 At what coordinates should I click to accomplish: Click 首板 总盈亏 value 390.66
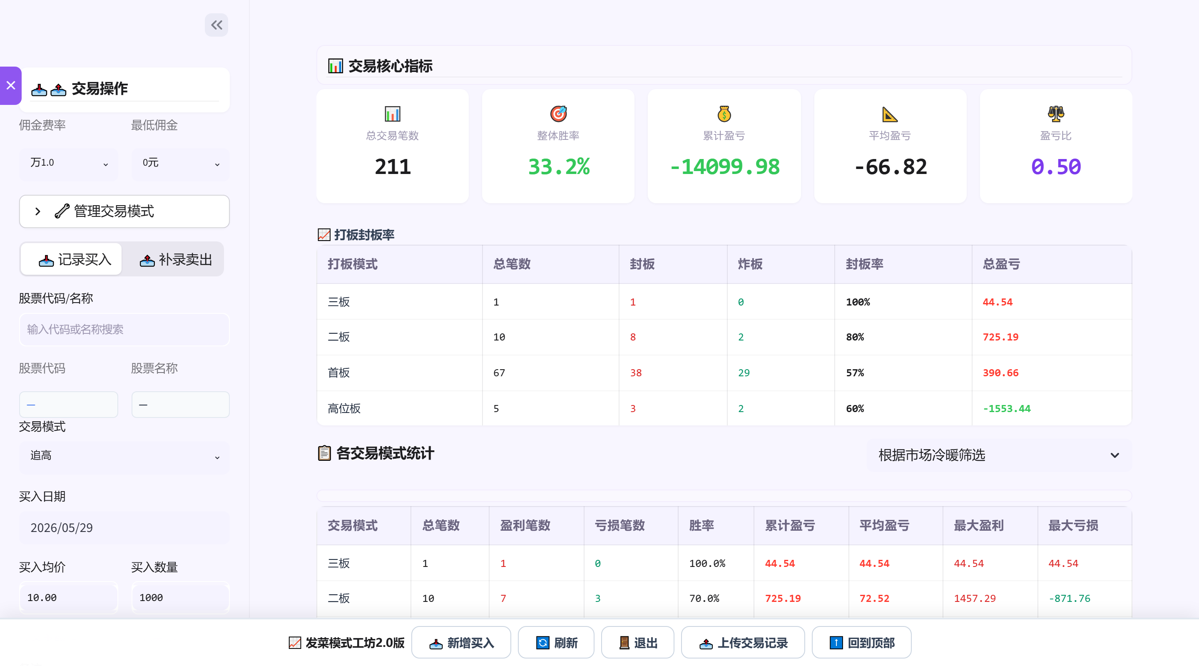click(1000, 372)
